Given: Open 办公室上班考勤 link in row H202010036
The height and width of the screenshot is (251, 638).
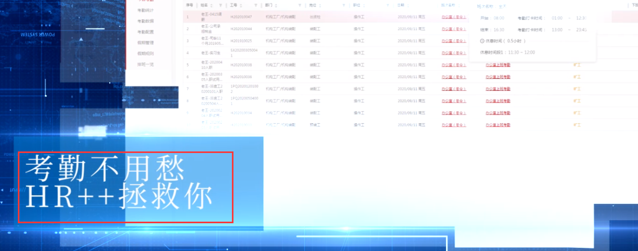Looking at the screenshot, I should [x=498, y=77].
